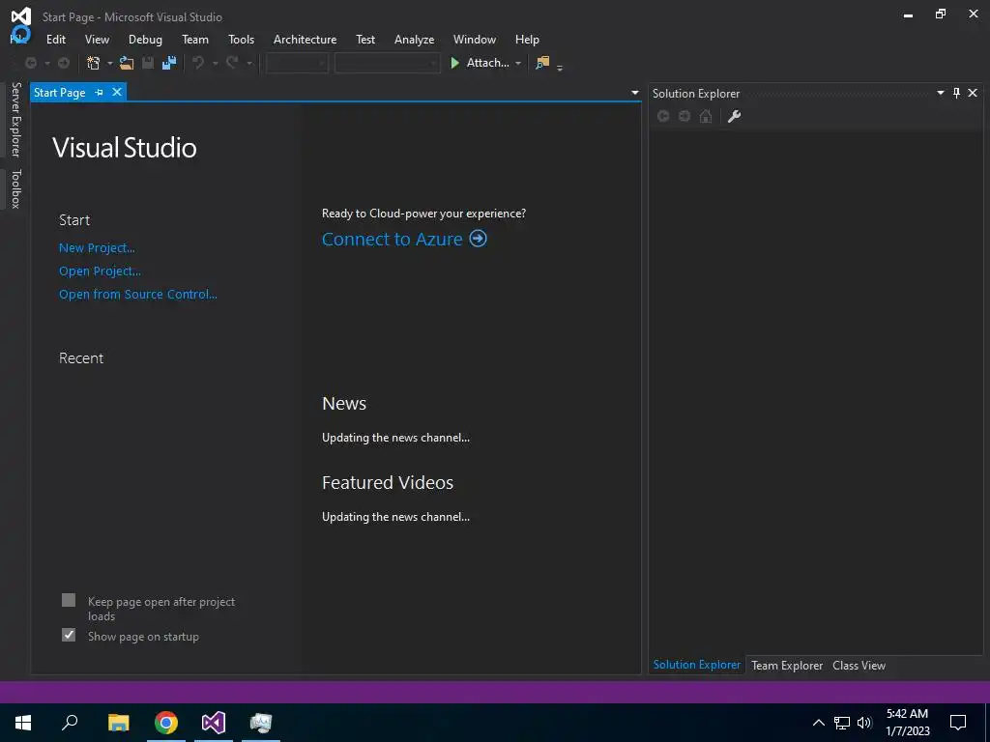Screen dimensions: 990x742
Task: Click the green Attach play icon
Action: point(454,63)
